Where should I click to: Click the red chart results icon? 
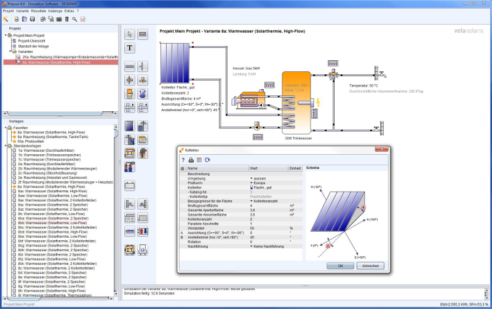[82, 19]
